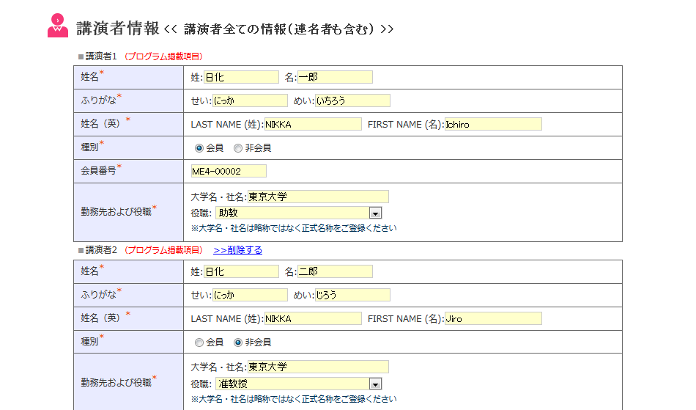696x410 pixels.
Task: Click the せい furigana field for speaker 1
Action: pos(250,100)
